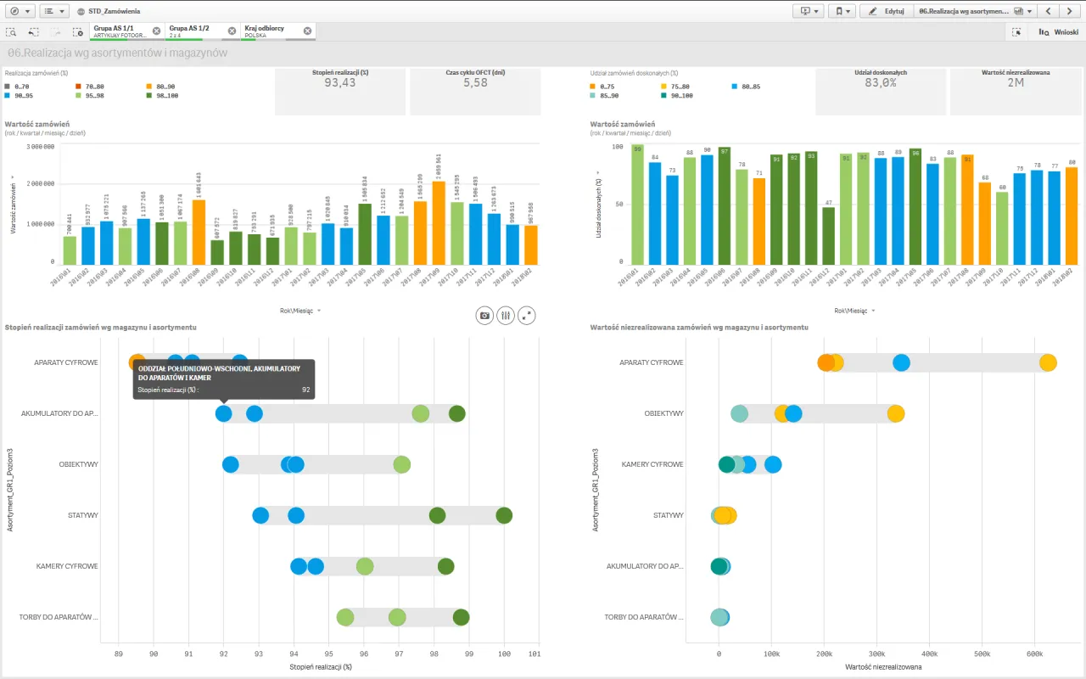The height and width of the screenshot is (679, 1086).
Task: Open Wnioski insights panel
Action: 1058,31
